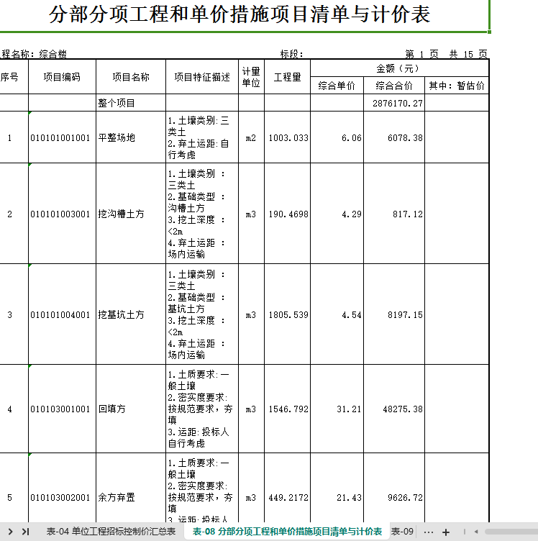The height and width of the screenshot is (541, 538).
Task: Select quantity cell 1546.792
Action: coord(287,409)
